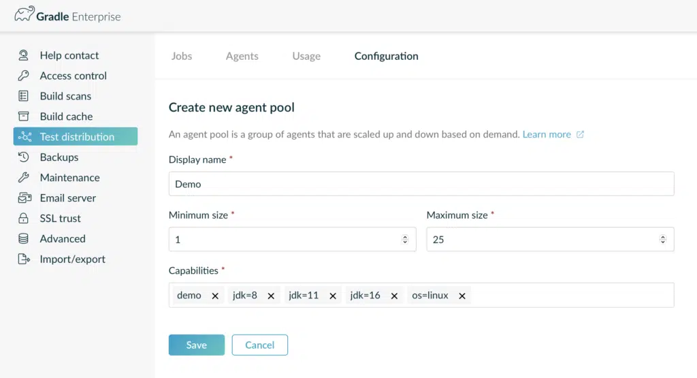Open Maintenance wrench icon
This screenshot has width=697, height=378.
pos(24,178)
